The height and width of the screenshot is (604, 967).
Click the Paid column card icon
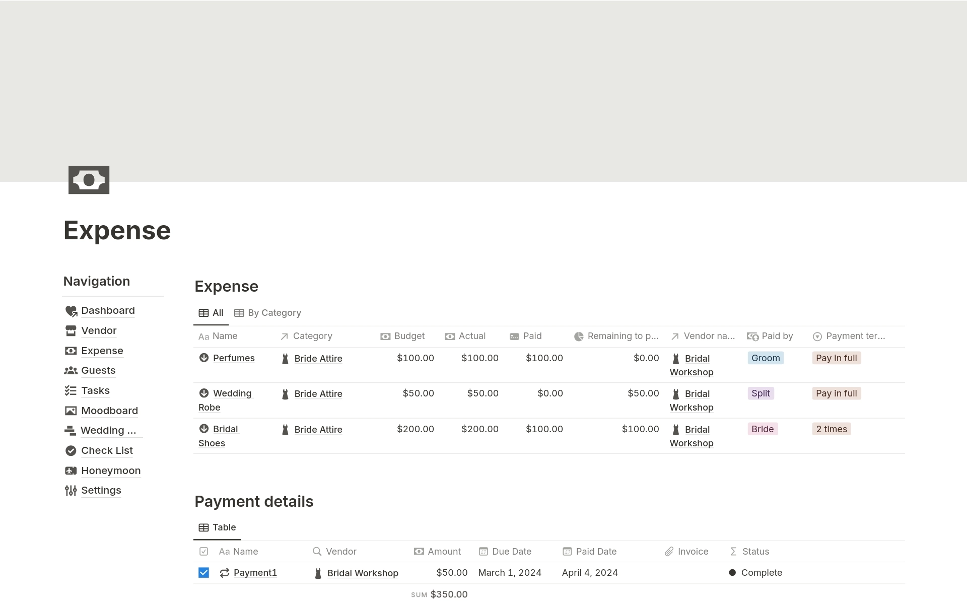[x=514, y=337]
